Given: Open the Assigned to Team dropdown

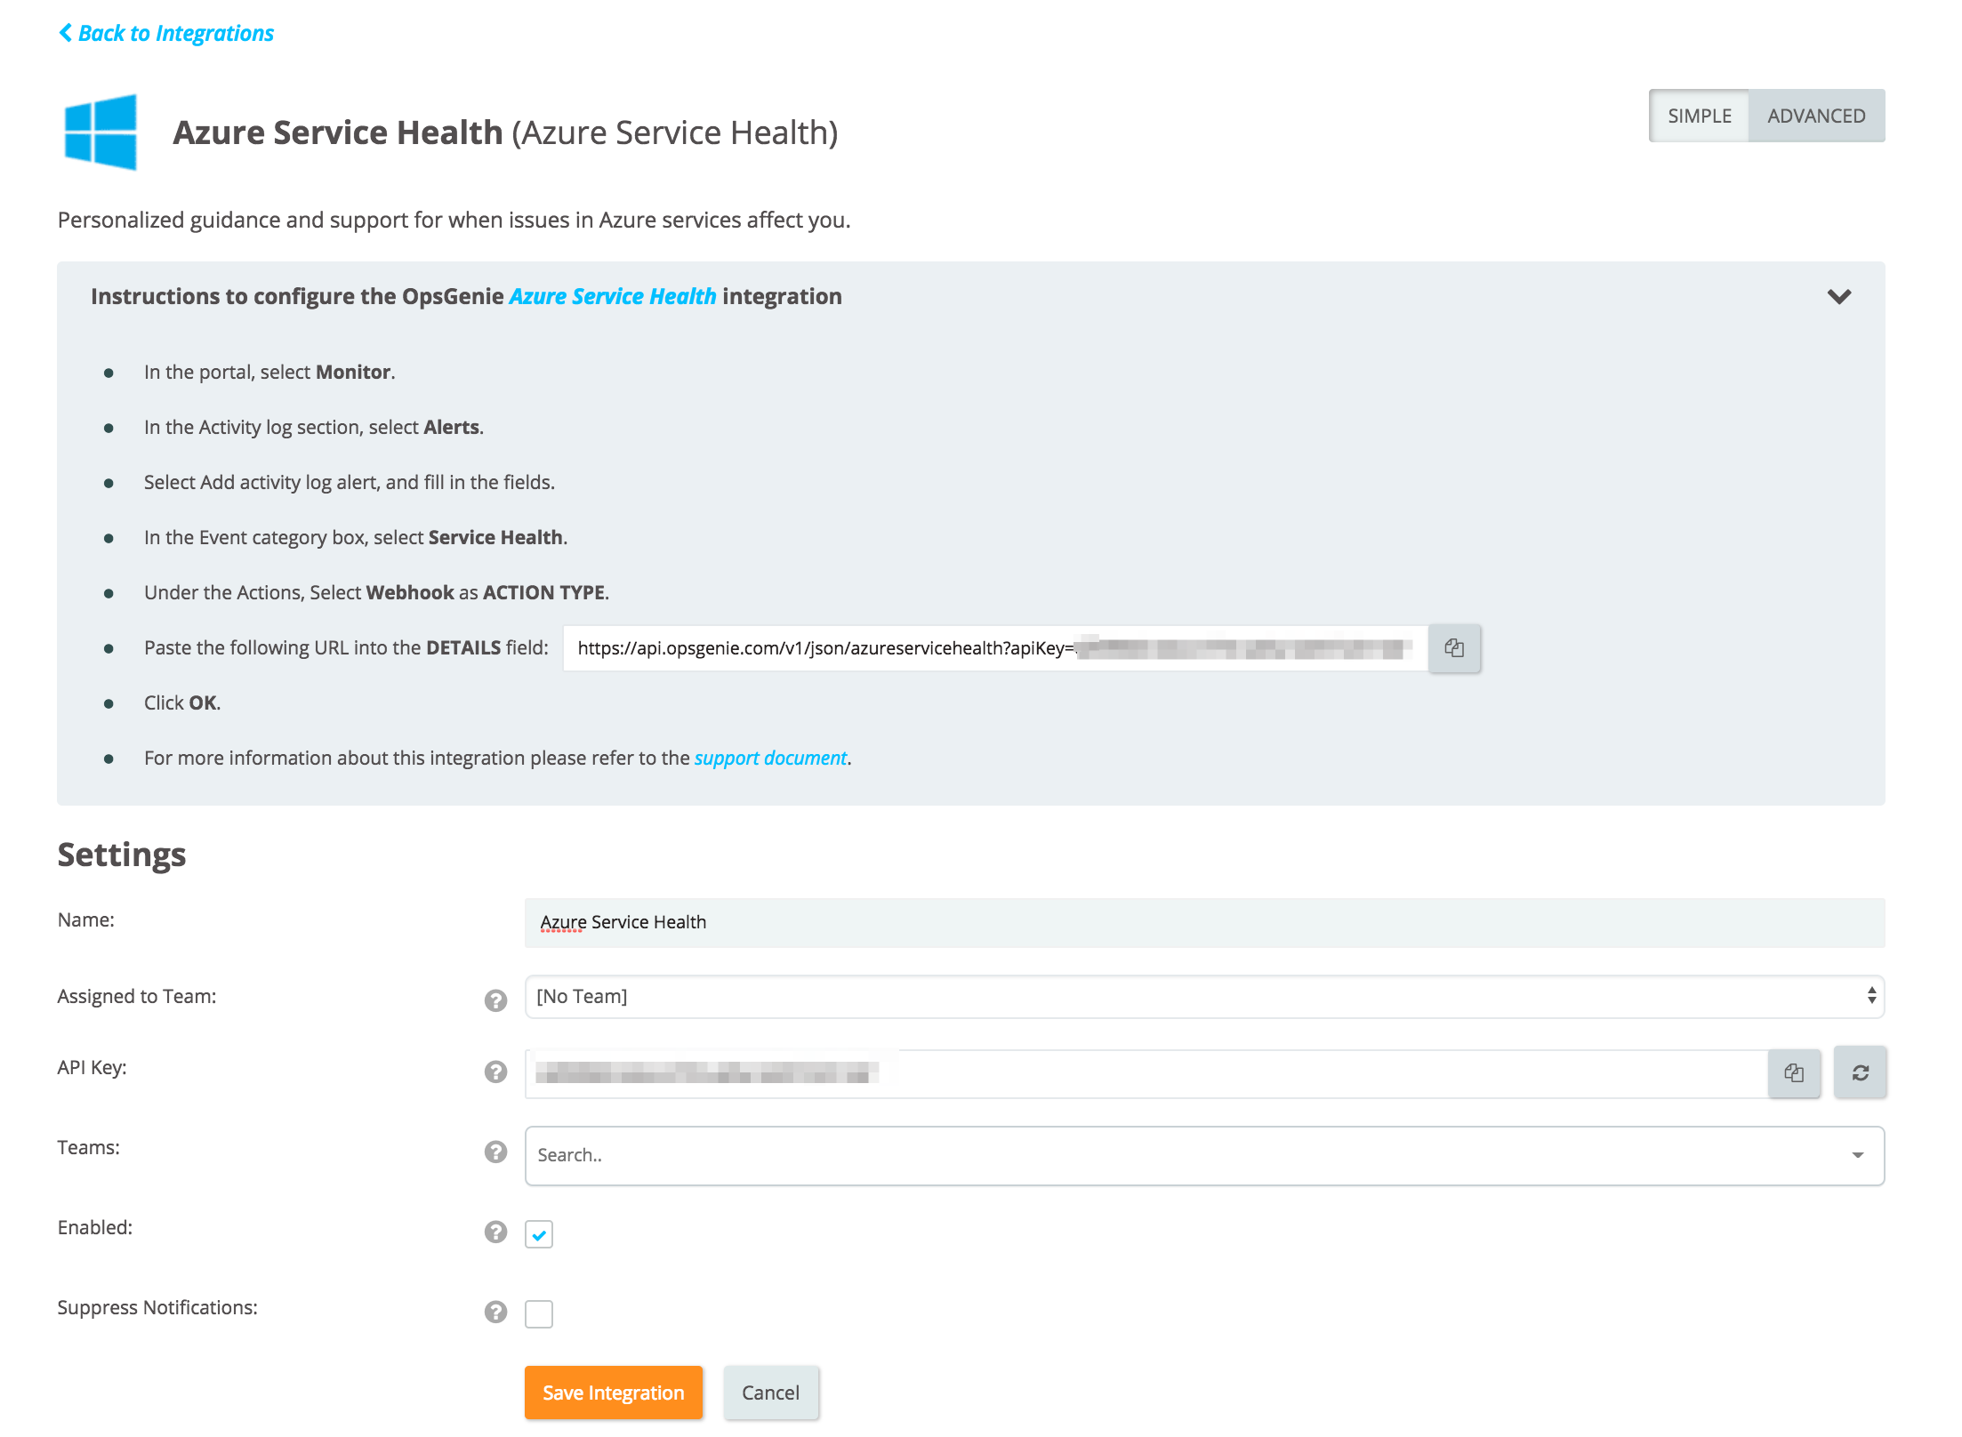Looking at the screenshot, I should click(1204, 997).
